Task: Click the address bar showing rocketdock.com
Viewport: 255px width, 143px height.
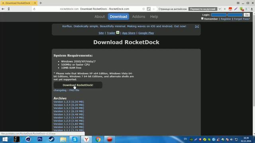Action: pos(94,9)
